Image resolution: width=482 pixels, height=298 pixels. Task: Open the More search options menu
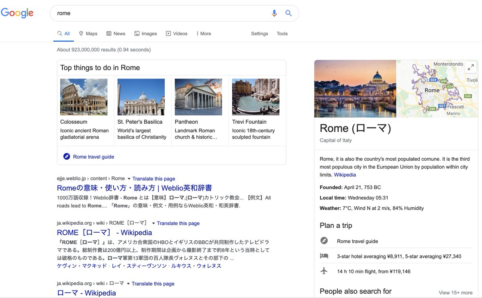click(204, 34)
